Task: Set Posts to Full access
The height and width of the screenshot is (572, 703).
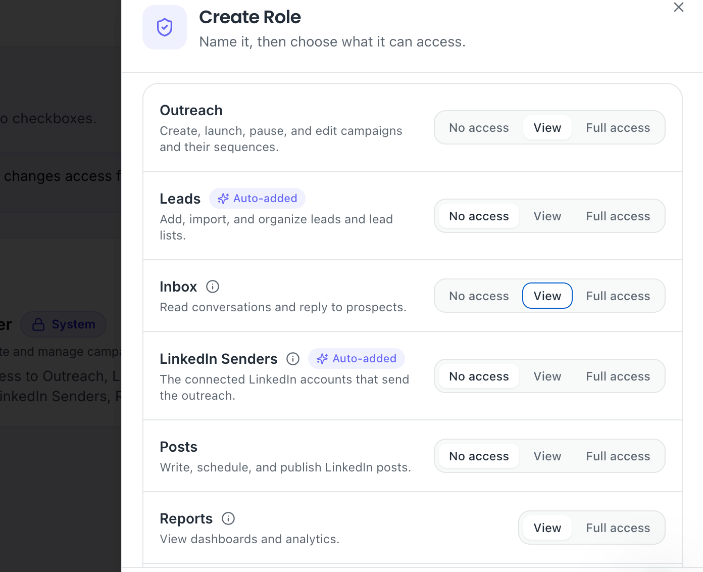Action: click(618, 456)
